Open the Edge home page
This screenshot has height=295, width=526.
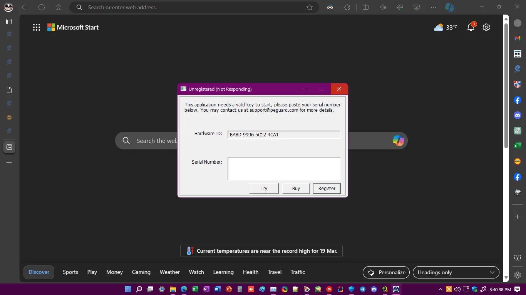click(x=59, y=7)
